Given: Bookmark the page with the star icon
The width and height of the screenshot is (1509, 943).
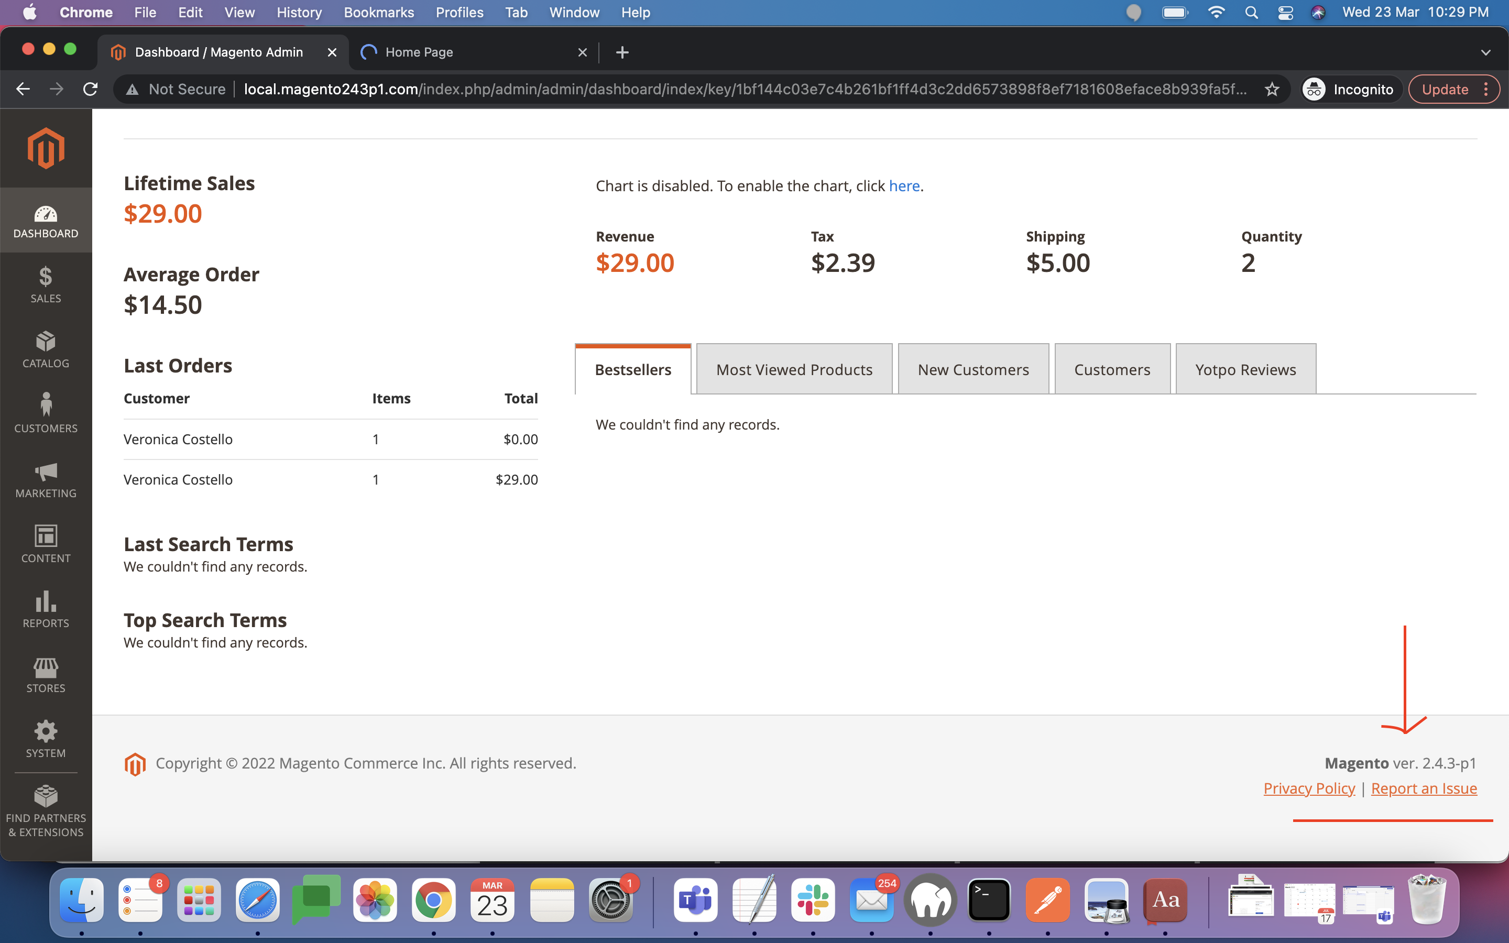Looking at the screenshot, I should point(1272,89).
